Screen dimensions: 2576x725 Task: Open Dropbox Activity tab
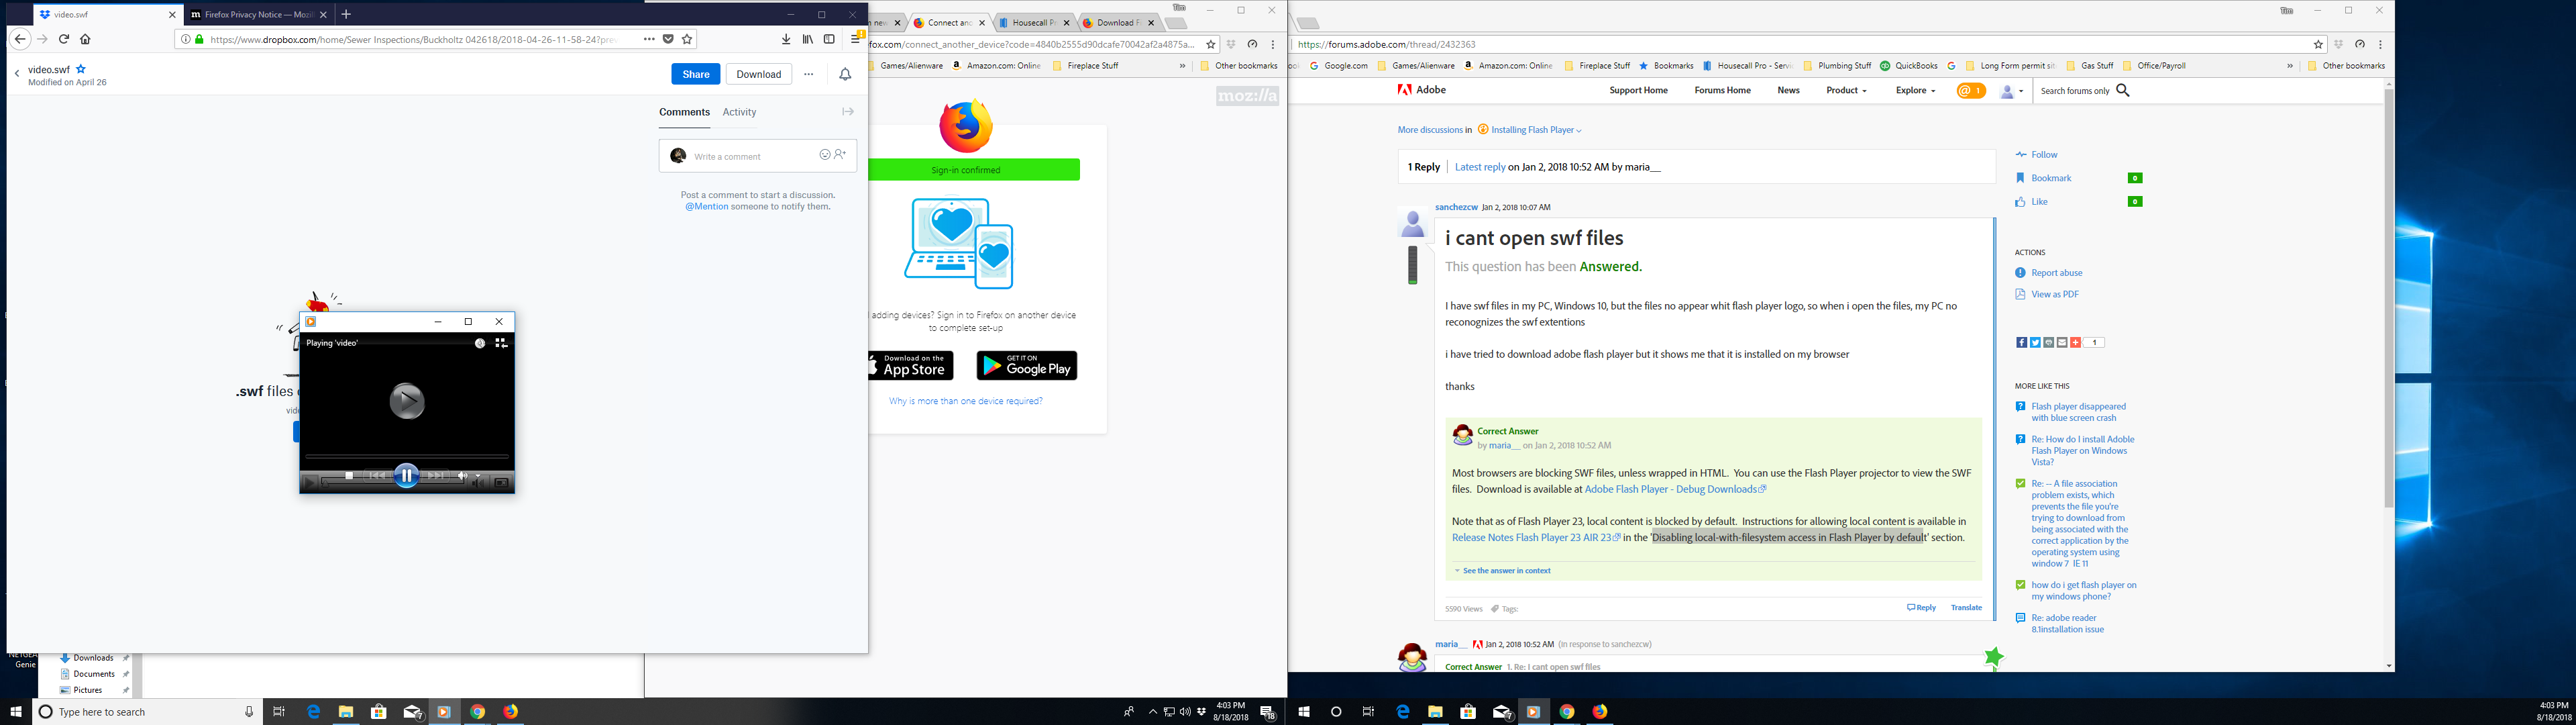click(x=739, y=112)
